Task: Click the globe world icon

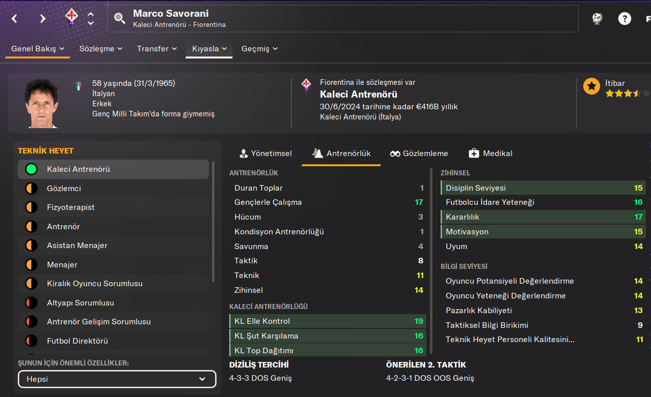Action: (597, 19)
